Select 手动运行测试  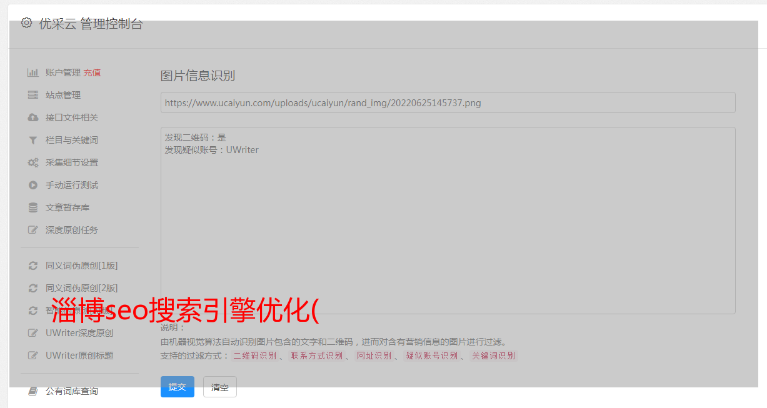click(x=72, y=185)
